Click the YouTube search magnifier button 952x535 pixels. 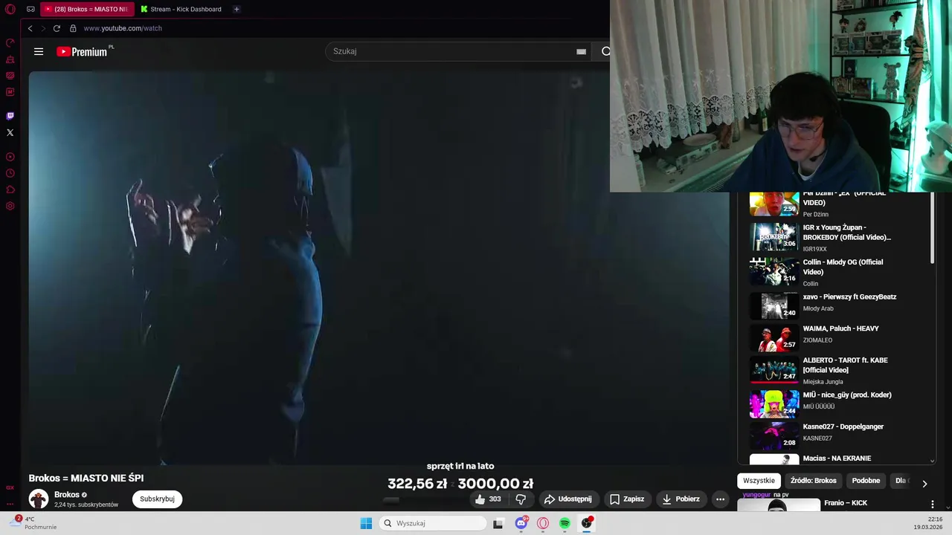[605, 51]
